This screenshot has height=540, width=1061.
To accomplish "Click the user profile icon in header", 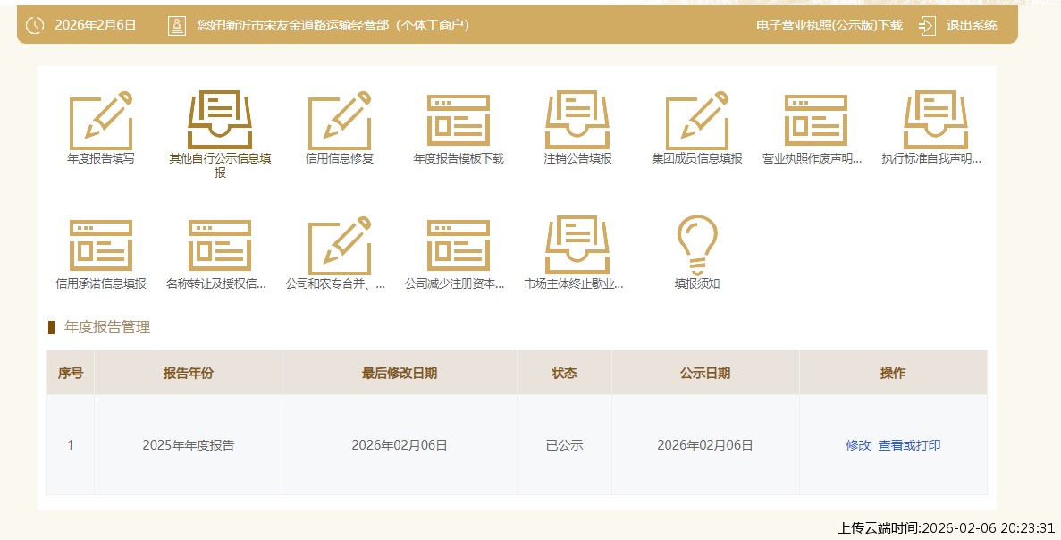I will point(177,25).
